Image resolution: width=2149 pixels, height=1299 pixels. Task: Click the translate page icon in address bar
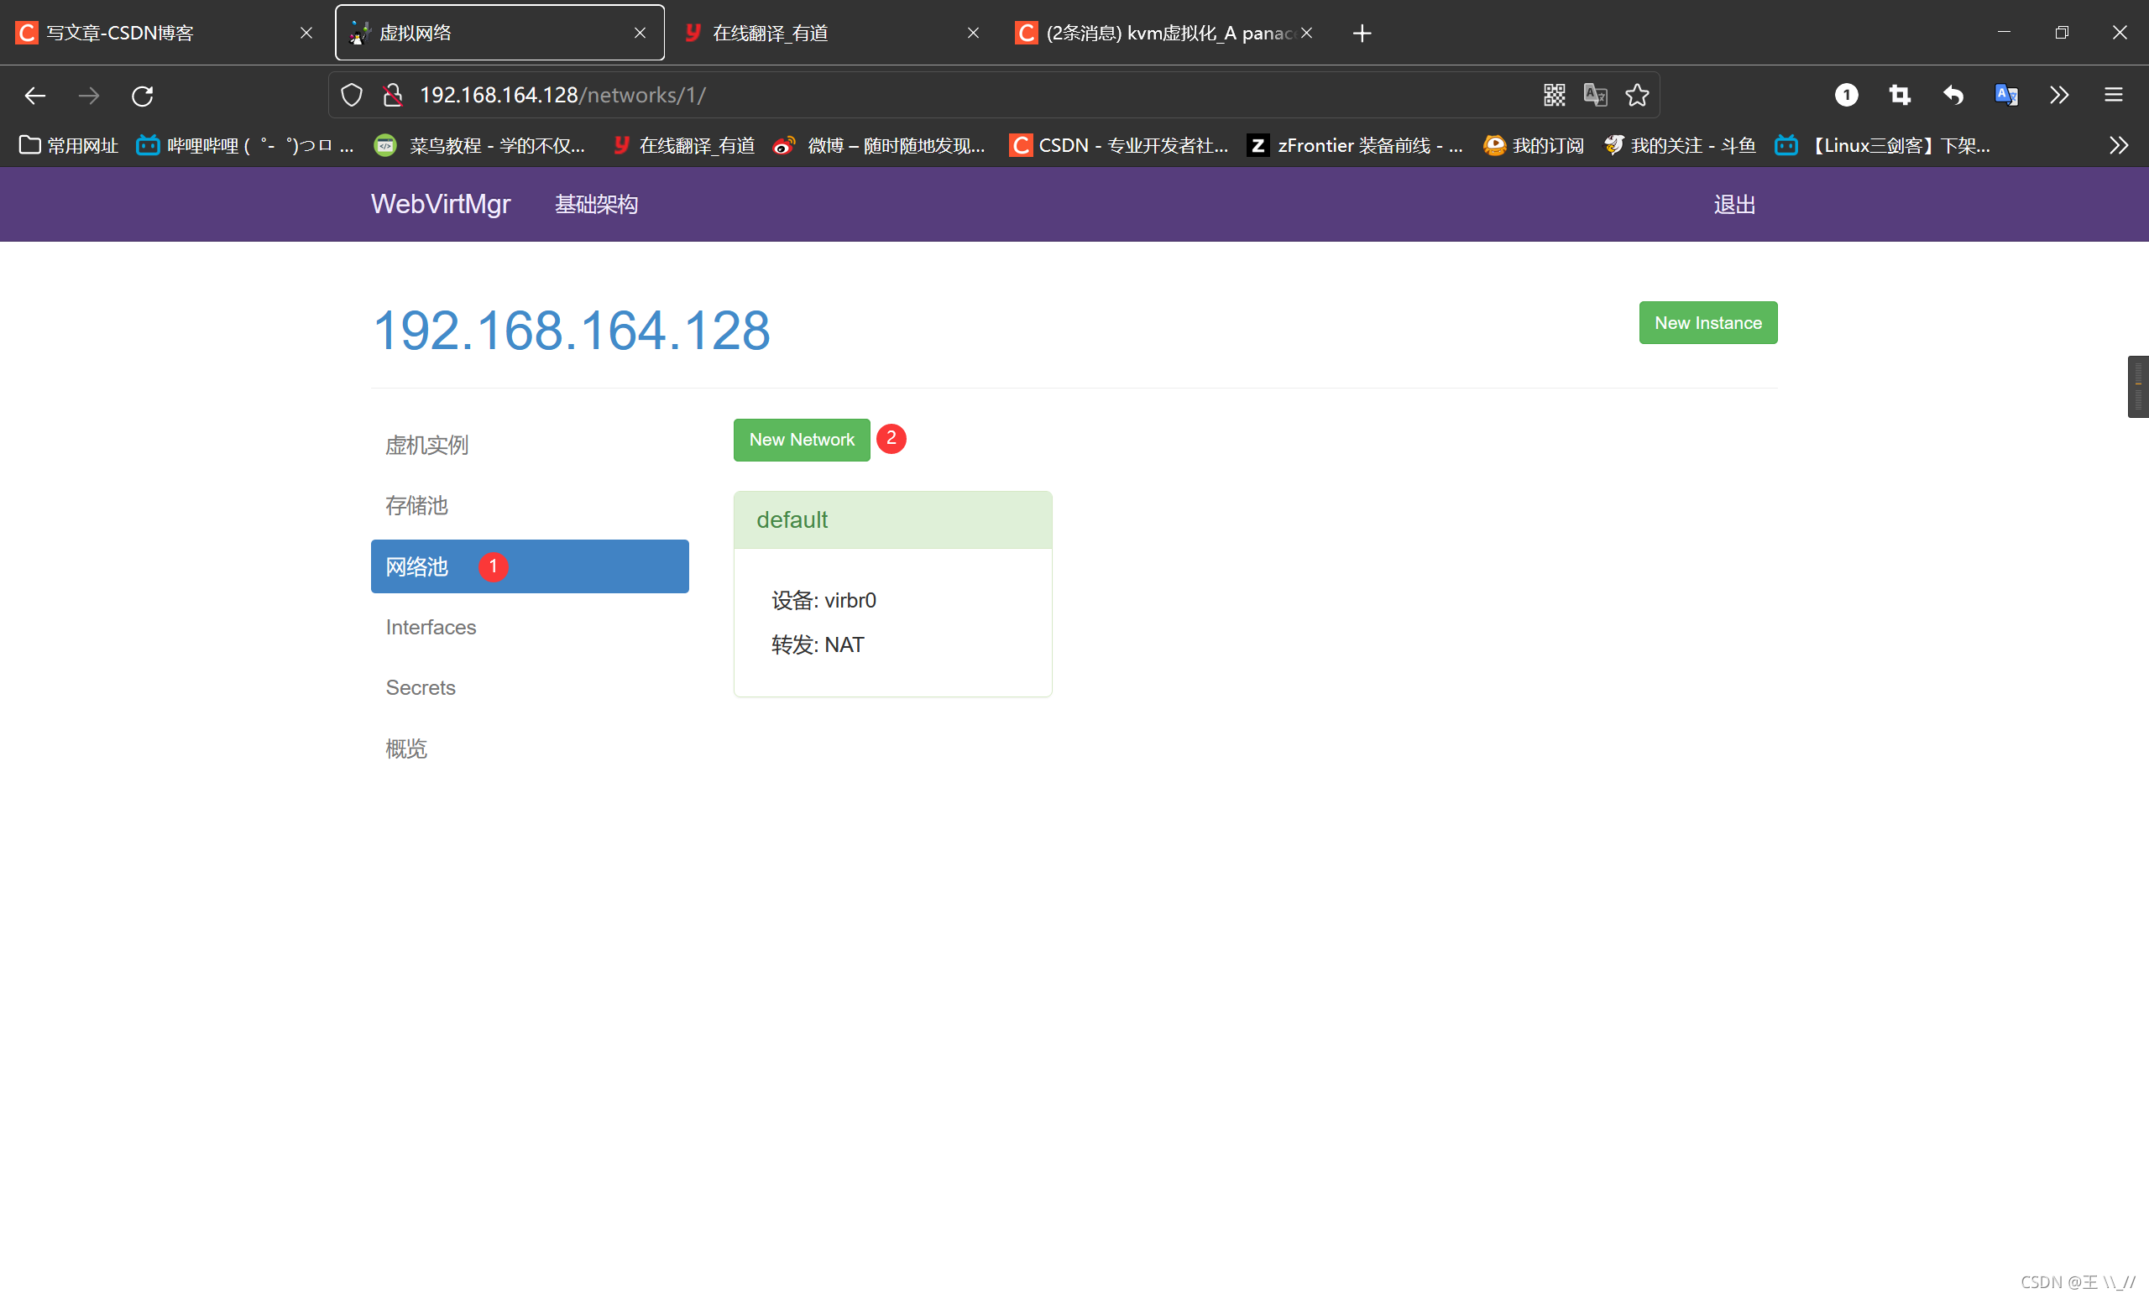(x=1595, y=95)
